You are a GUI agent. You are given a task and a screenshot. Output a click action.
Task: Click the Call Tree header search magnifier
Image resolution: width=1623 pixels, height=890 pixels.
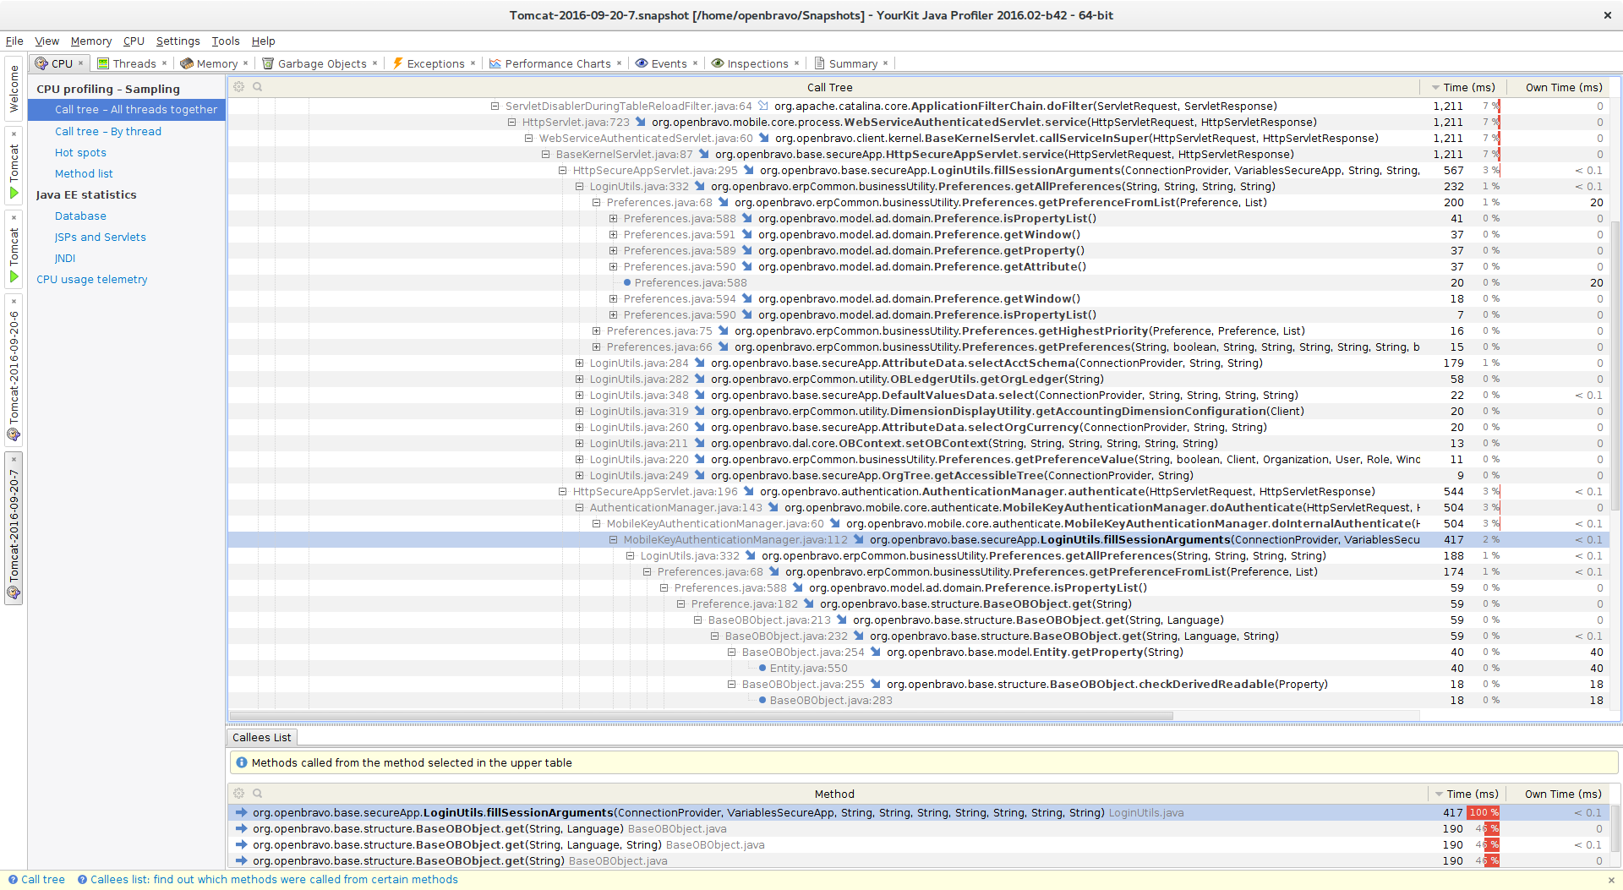[258, 87]
